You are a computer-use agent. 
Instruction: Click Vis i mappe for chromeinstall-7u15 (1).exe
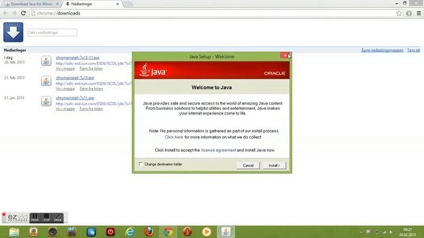(x=65, y=69)
